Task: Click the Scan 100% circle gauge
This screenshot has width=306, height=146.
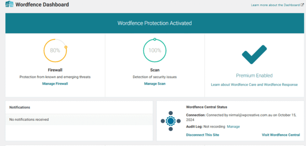Action: (154, 51)
